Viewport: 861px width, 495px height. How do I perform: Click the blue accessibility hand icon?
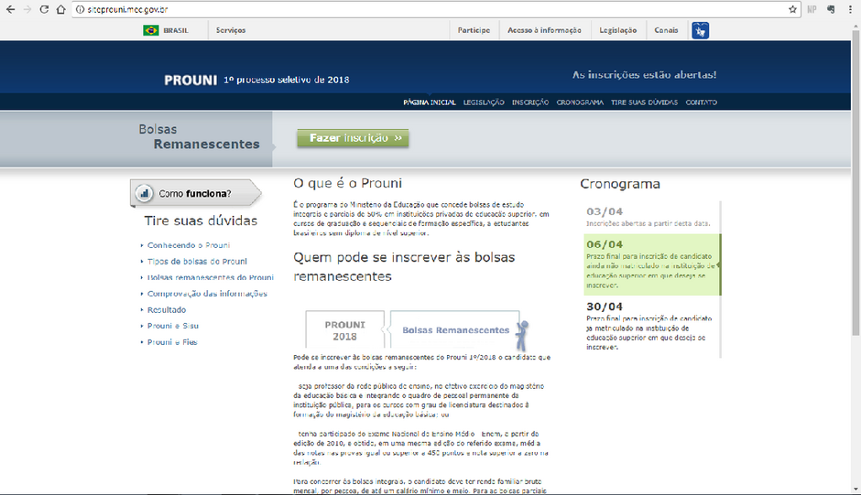[701, 30]
